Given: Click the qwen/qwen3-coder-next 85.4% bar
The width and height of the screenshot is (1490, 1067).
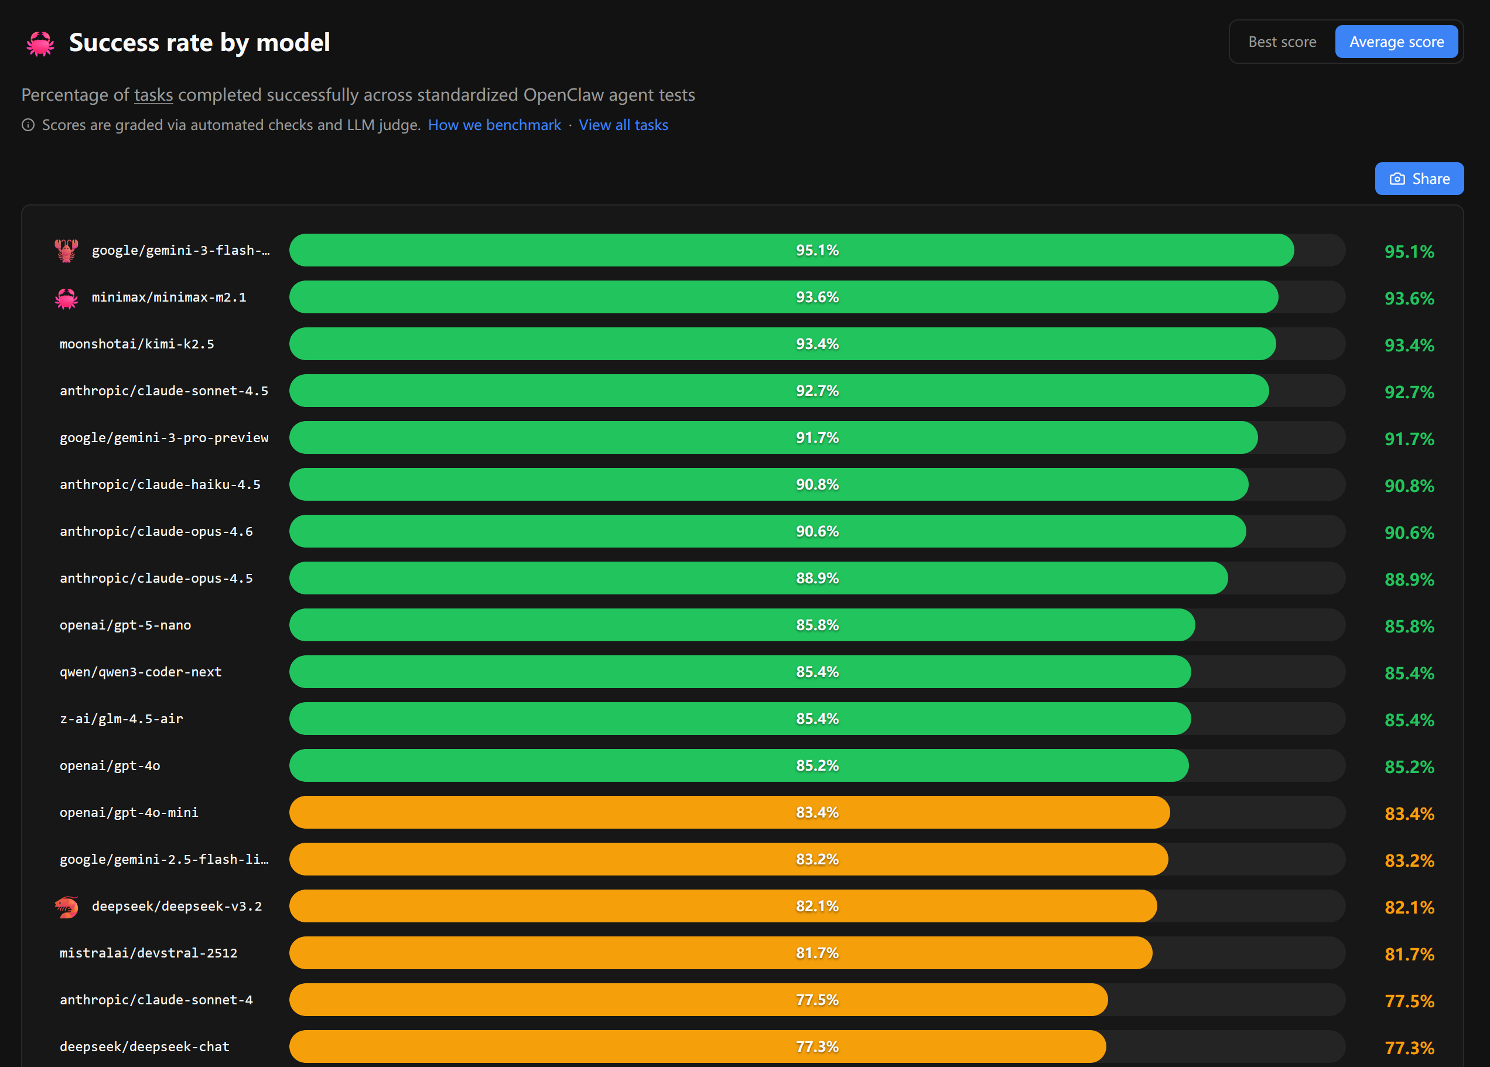Looking at the screenshot, I should pos(740,672).
